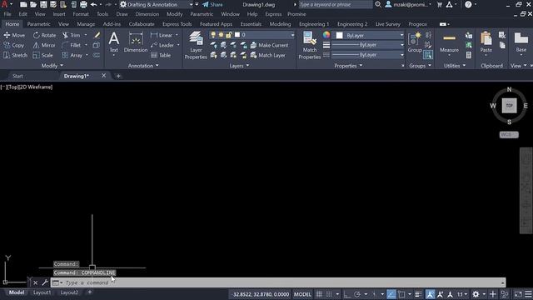Switch to the Express Tools ribbon tab
Screen dimensions: 533x300
tap(177, 24)
